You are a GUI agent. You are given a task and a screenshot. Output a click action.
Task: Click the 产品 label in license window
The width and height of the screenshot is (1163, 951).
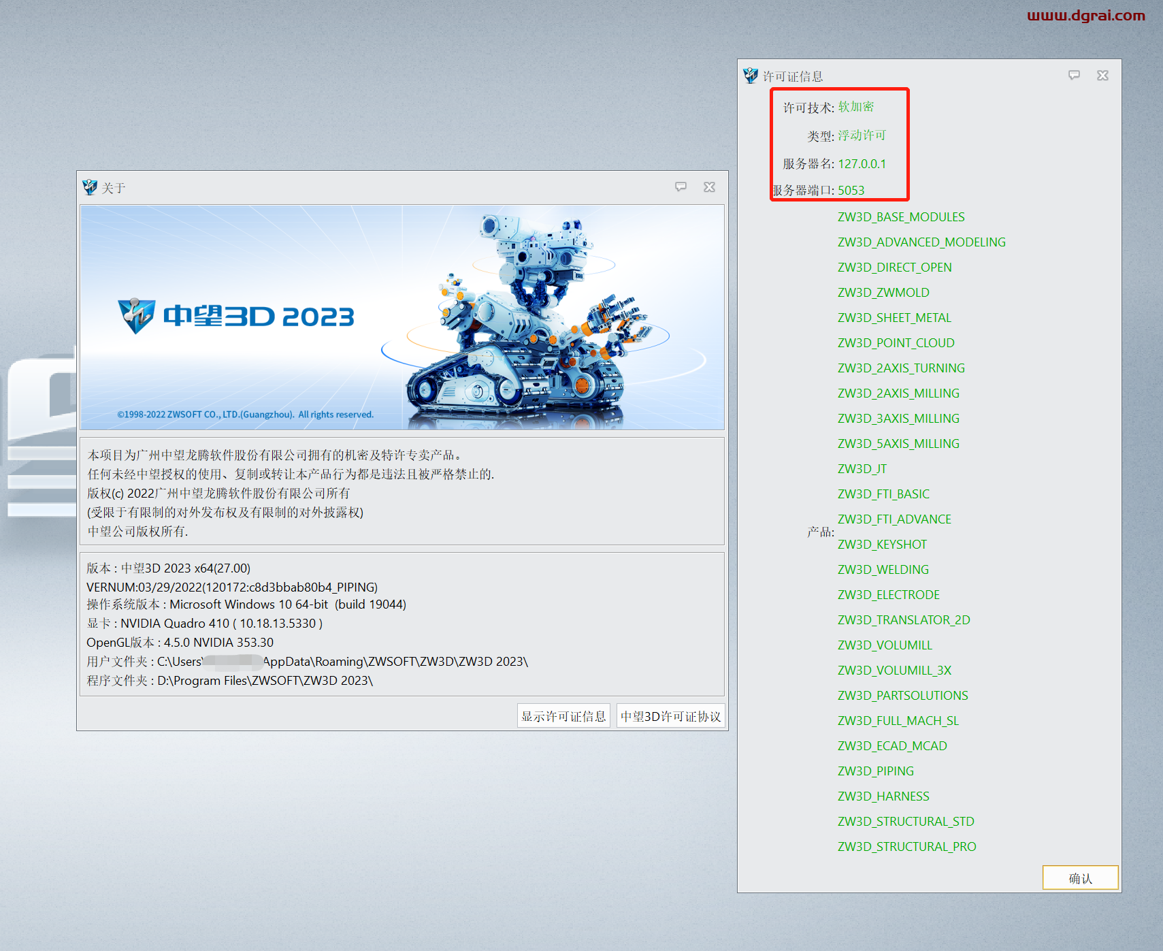tap(821, 532)
